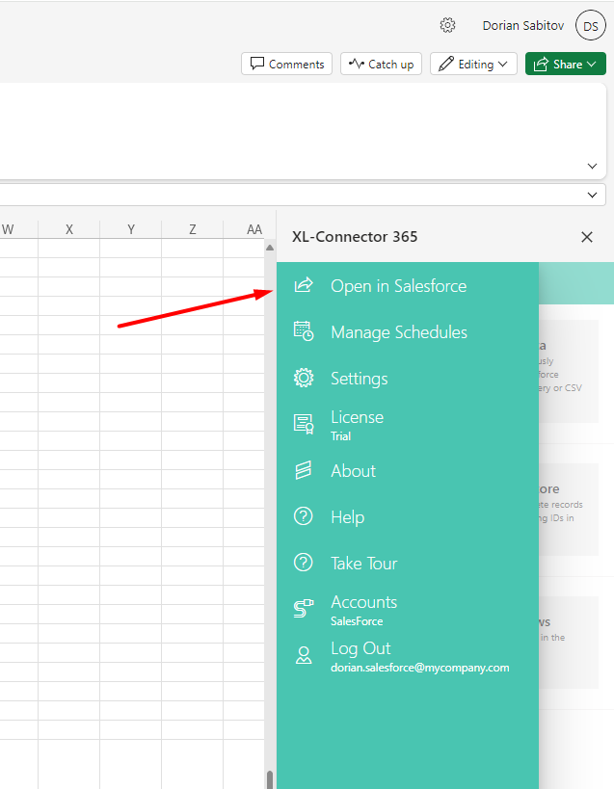Click the Settings gear icon in menu
Image resolution: width=614 pixels, height=789 pixels.
pos(304,378)
